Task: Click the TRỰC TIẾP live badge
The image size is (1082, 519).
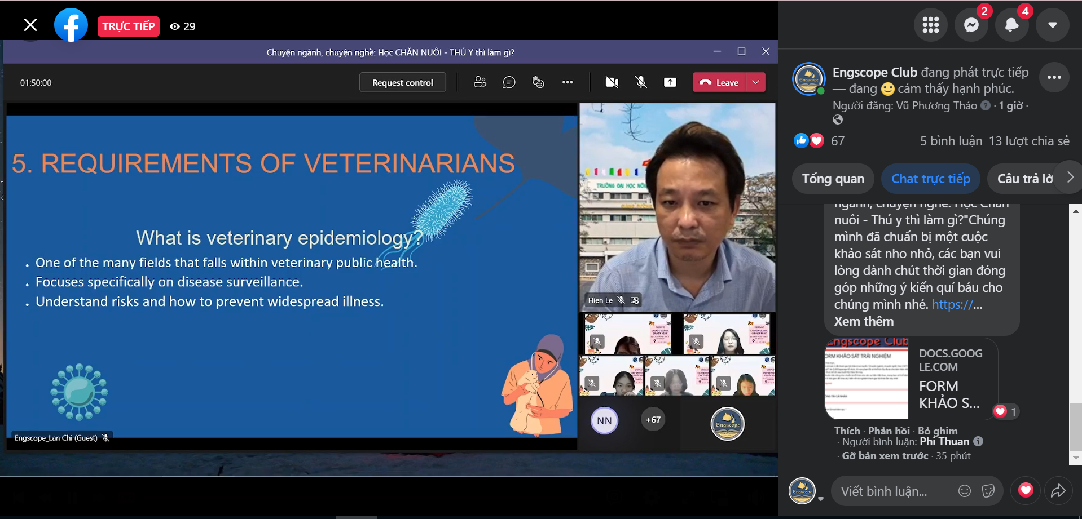Action: tap(129, 26)
